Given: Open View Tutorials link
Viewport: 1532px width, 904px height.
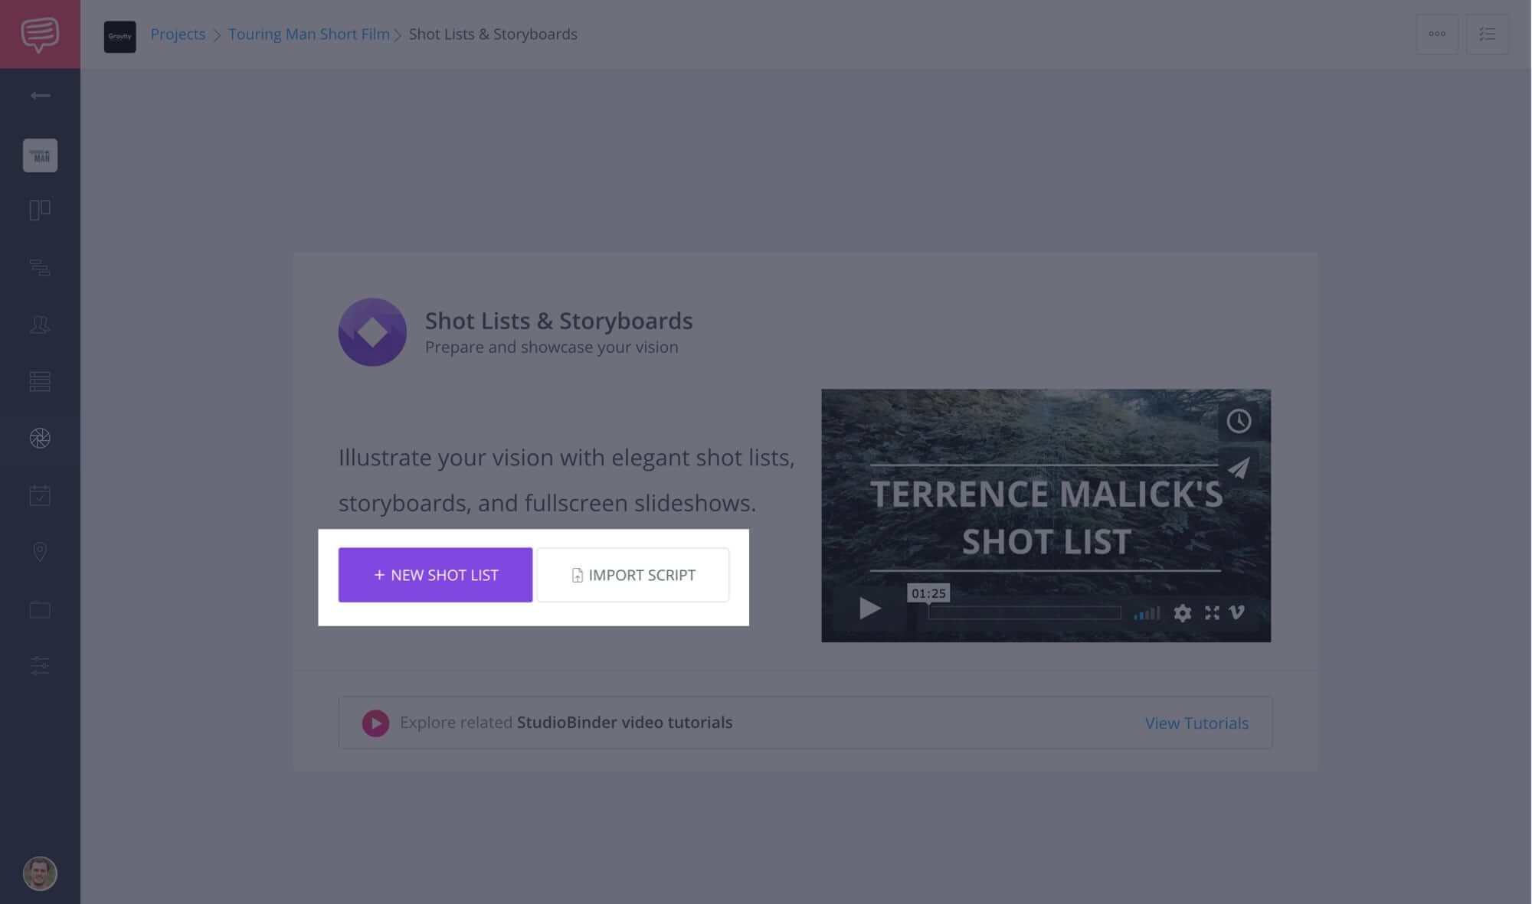Looking at the screenshot, I should coord(1196,723).
